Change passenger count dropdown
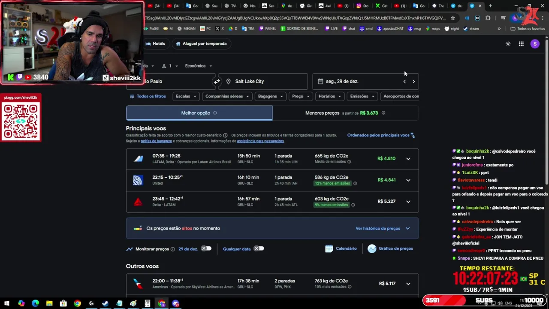 coord(169,66)
